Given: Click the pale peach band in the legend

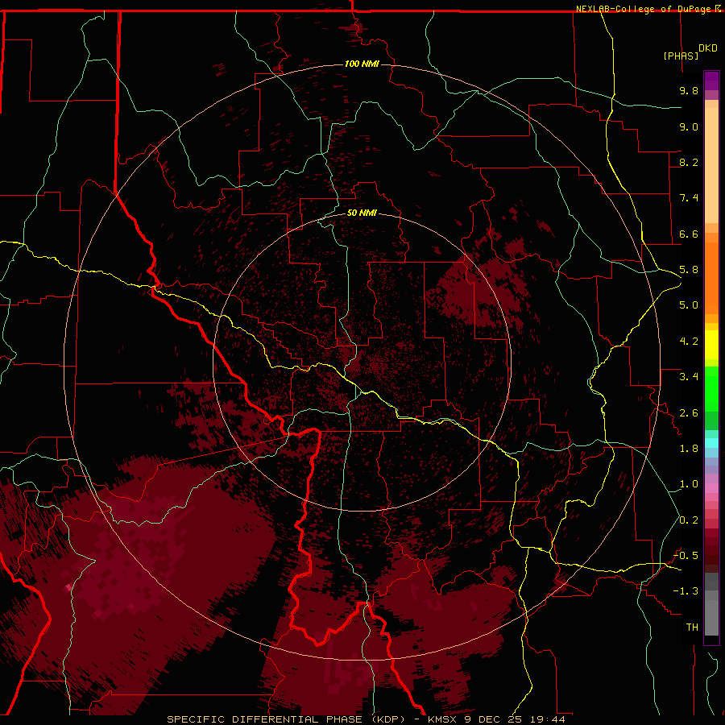Looking at the screenshot, I should [x=711, y=165].
